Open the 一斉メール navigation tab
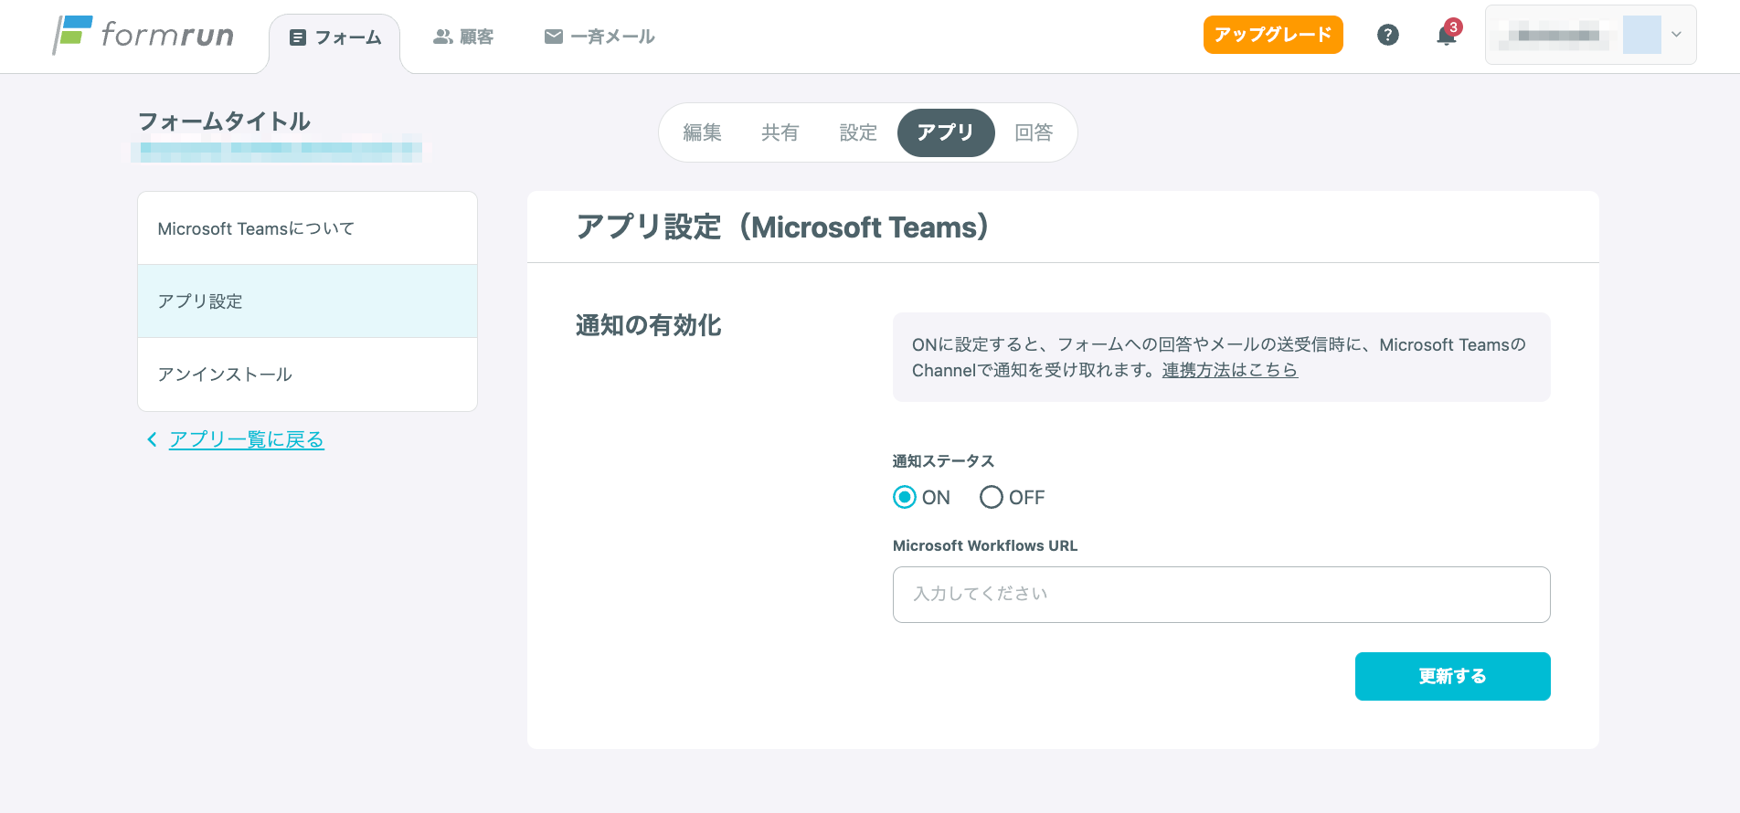The width and height of the screenshot is (1740, 813). (599, 37)
